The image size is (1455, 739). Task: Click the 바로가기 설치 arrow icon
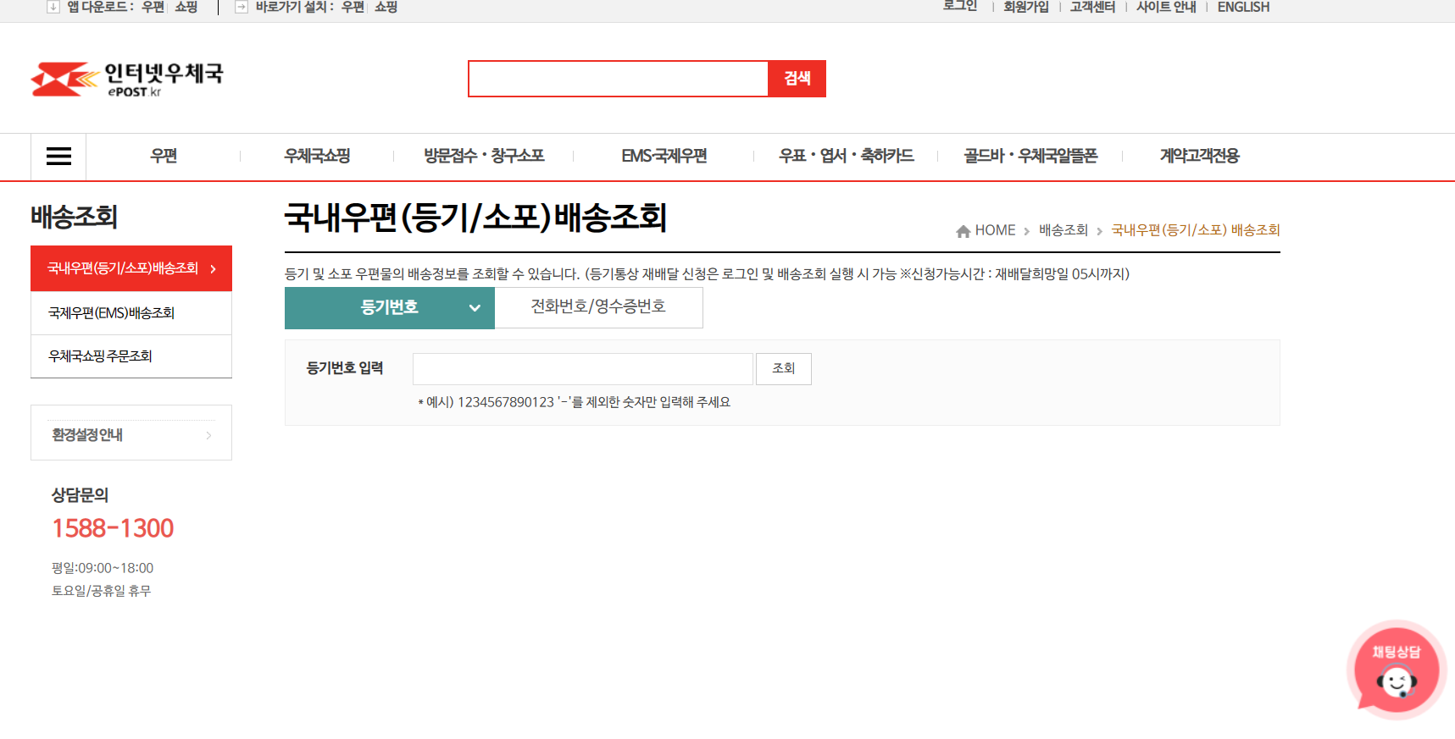pyautogui.click(x=242, y=7)
